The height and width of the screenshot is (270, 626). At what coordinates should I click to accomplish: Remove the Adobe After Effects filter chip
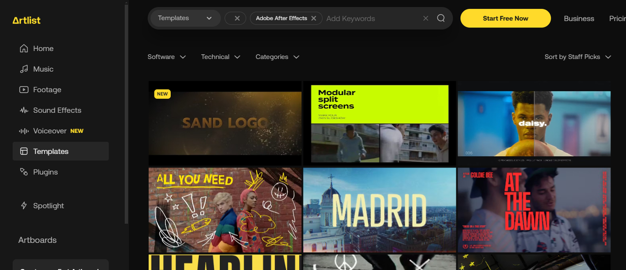pos(313,18)
